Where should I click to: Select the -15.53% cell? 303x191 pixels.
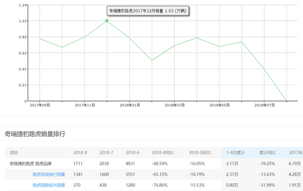tap(197, 185)
